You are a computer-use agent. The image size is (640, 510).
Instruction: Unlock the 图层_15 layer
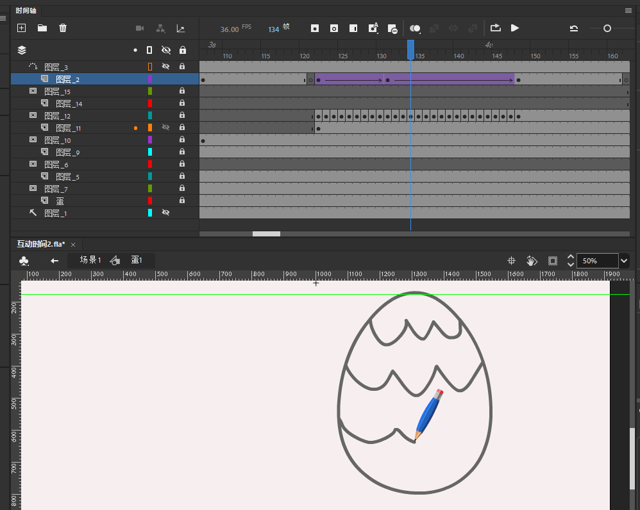182,90
